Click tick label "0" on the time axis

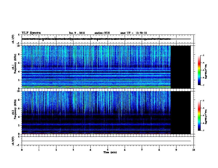click(x=22, y=150)
